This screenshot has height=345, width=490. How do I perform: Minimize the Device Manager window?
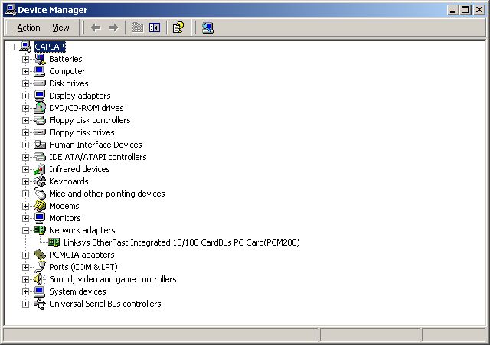452,10
